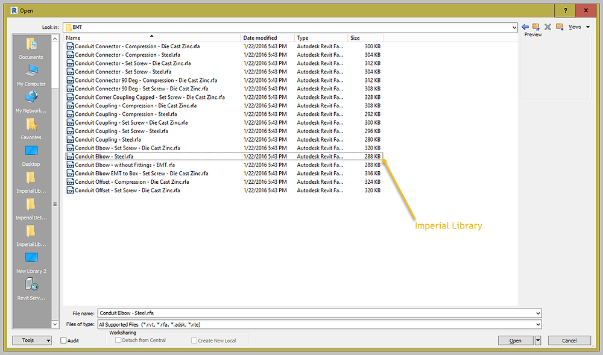Open Revit Server shortcut in places bar

click(31, 290)
